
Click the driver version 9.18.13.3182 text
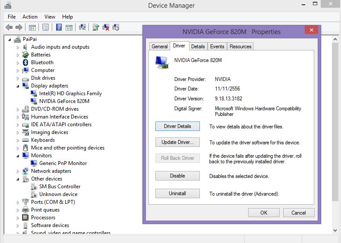[228, 99]
